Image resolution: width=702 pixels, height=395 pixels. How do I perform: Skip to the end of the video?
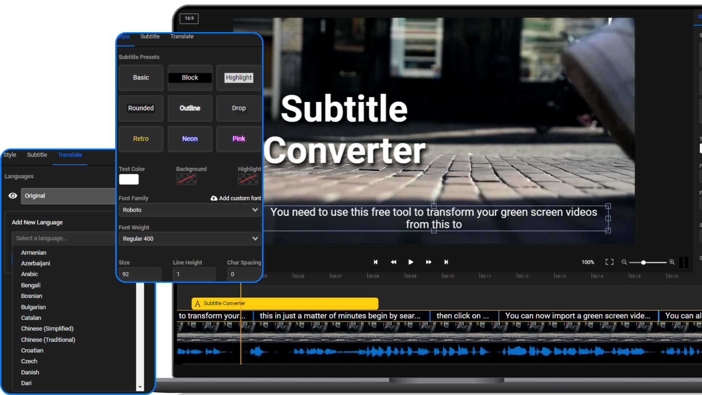[446, 262]
